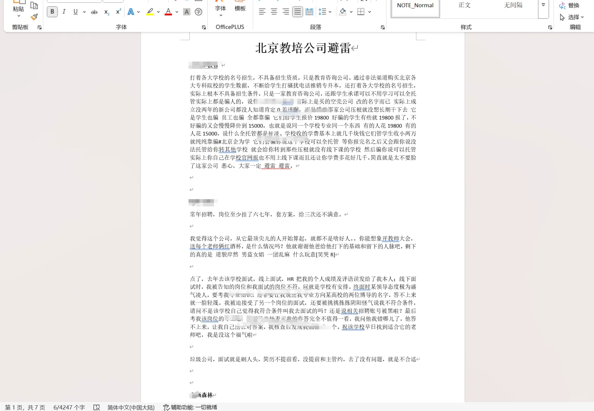Toggle superscript formatting
The height and width of the screenshot is (411, 594).
pyautogui.click(x=118, y=12)
